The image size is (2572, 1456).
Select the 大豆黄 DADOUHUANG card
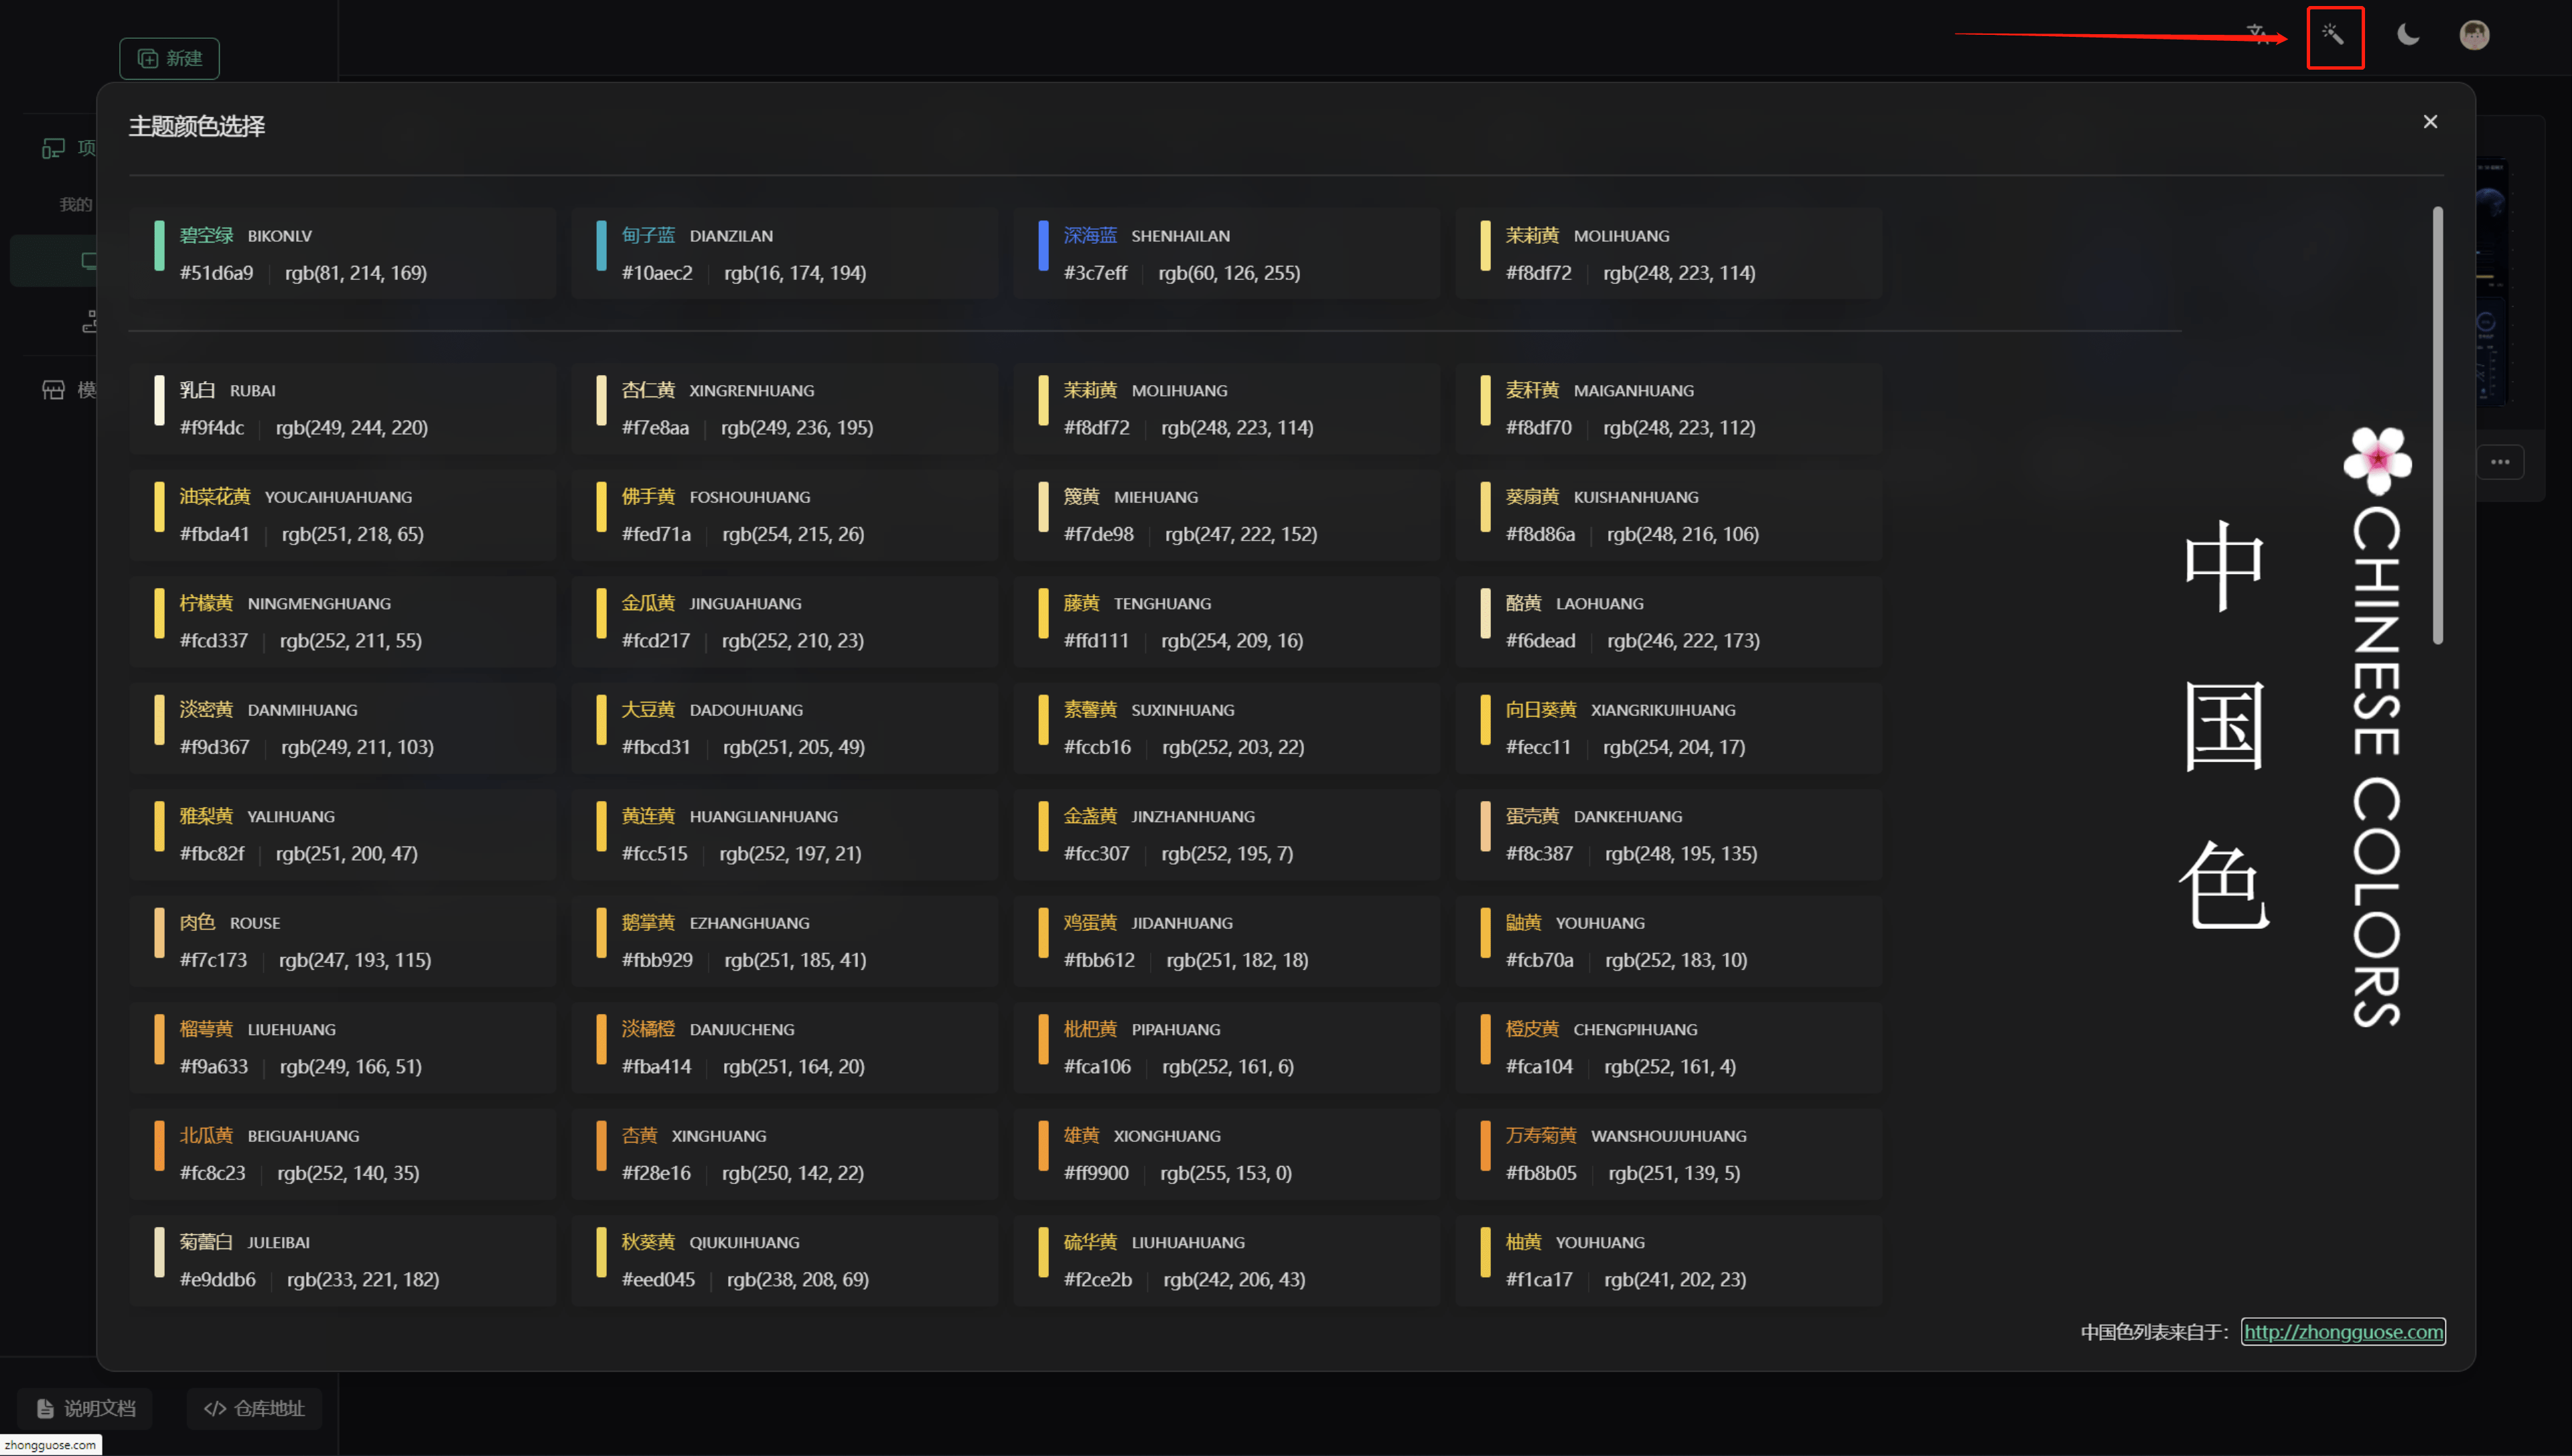784,728
